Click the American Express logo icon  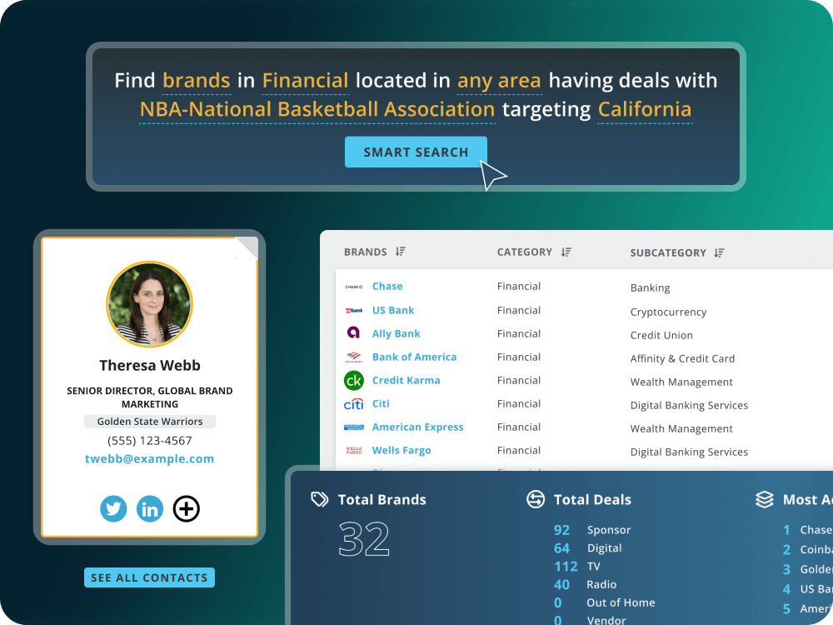tap(354, 427)
